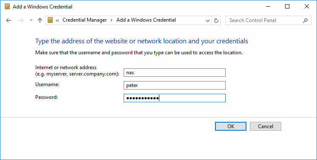Expand hidden breadcrumb levels via double chevron
Screen dimensions: 317x160
click(57, 20)
